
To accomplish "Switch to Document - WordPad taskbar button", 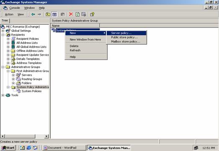I will [64, 148].
